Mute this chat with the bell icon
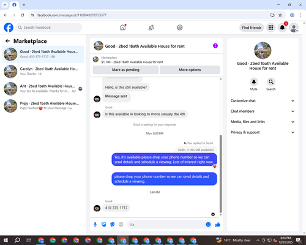306x245 pixels. (253, 82)
